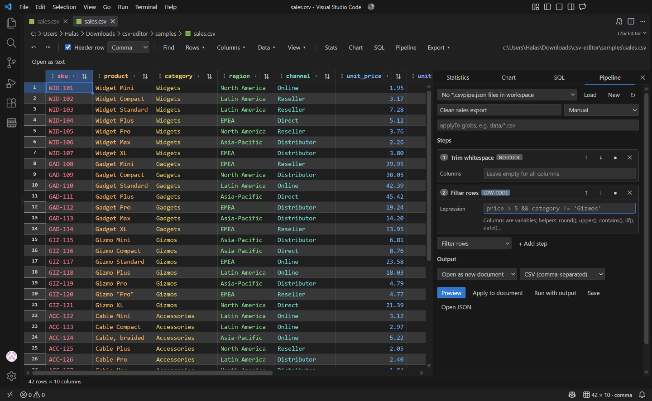The image size is (652, 401).
Task: Click the horizontal scrollbar under the table
Action: pyautogui.click(x=152, y=373)
